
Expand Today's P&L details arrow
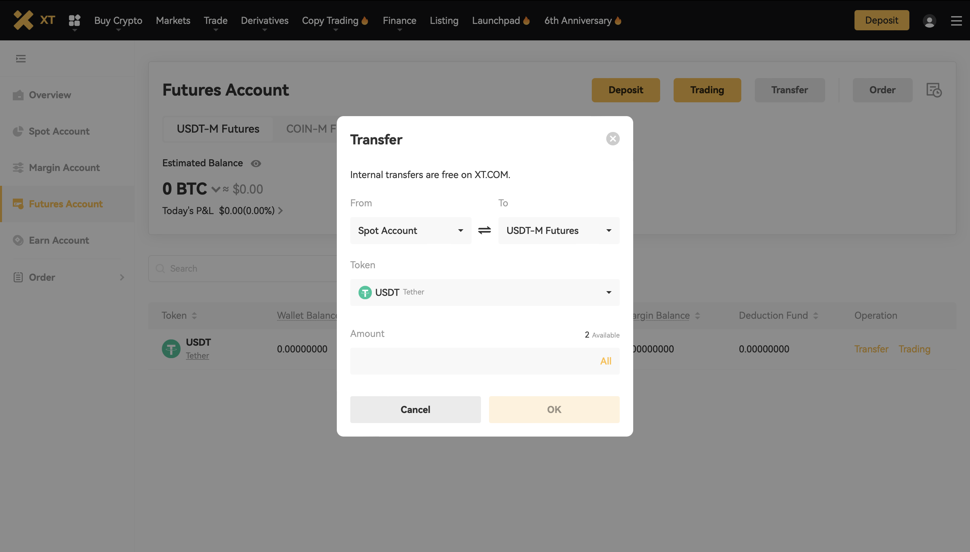(280, 210)
